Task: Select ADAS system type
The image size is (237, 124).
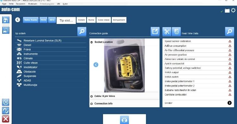Action: coord(51,80)
